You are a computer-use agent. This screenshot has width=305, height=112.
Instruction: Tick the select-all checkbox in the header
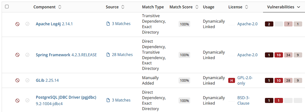[x=7, y=6]
